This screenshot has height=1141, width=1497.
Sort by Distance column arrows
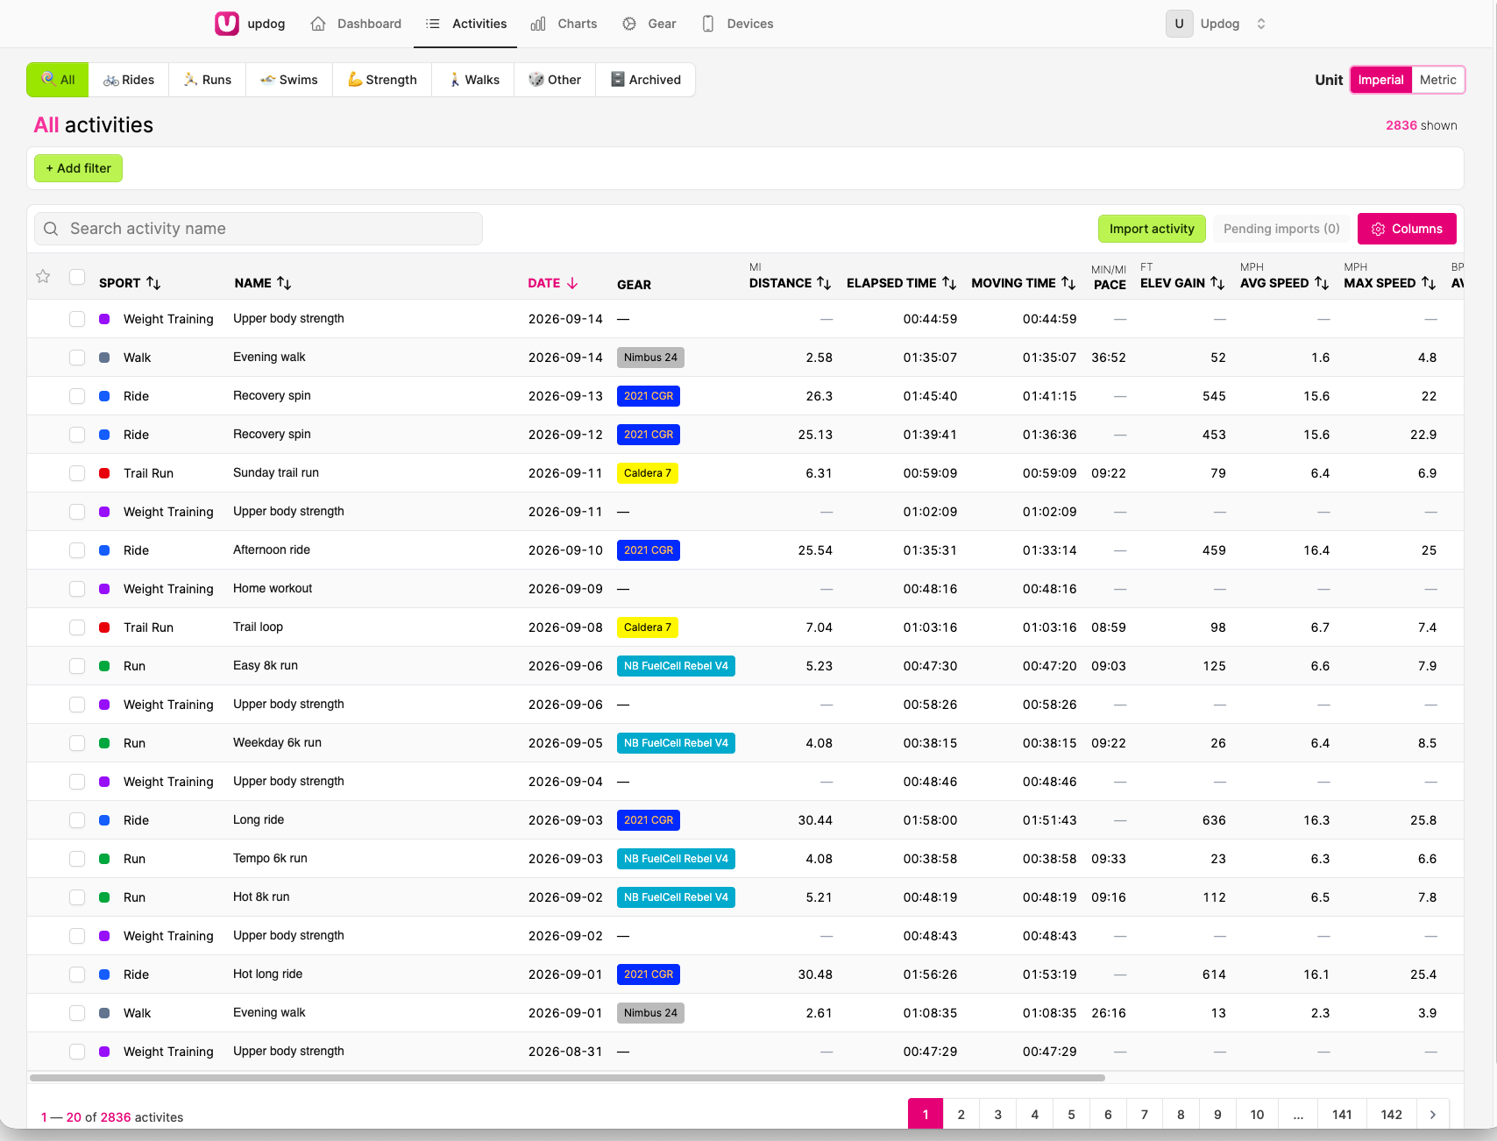824,283
